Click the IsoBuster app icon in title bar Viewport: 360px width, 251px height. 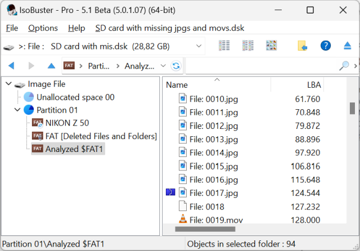point(11,10)
